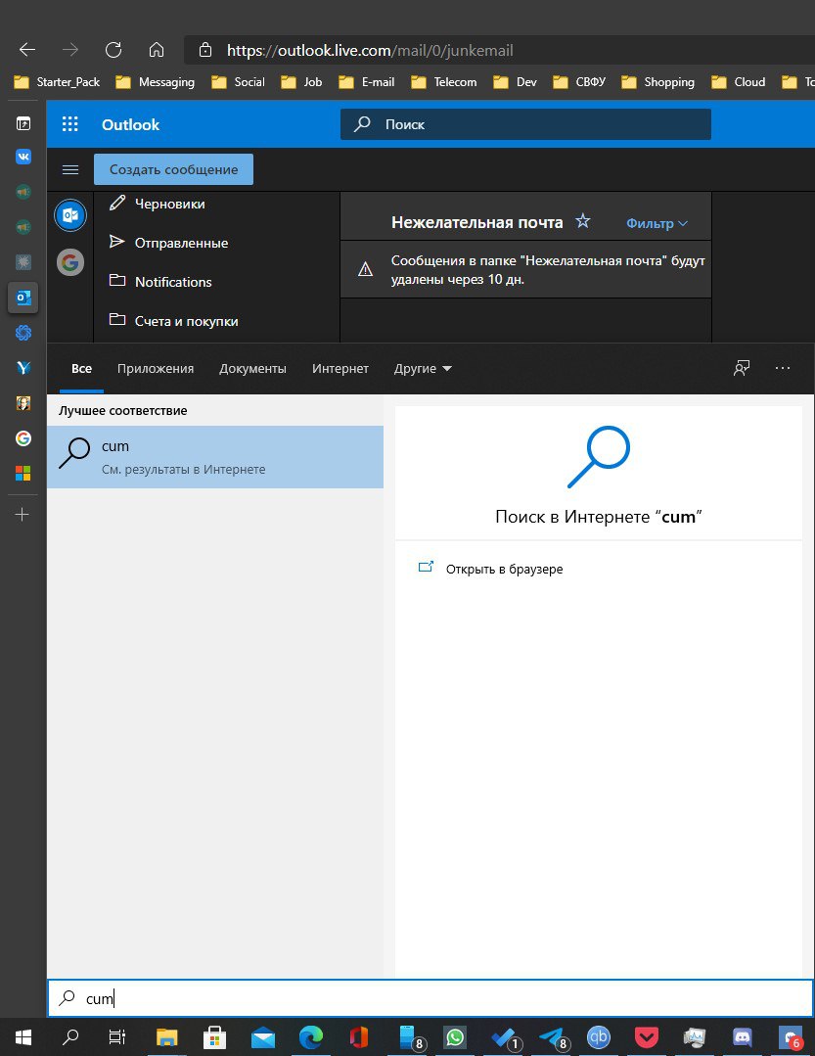Viewport: 815px width, 1056px height.
Task: Click the Outlook Поиск search field
Action: (525, 124)
